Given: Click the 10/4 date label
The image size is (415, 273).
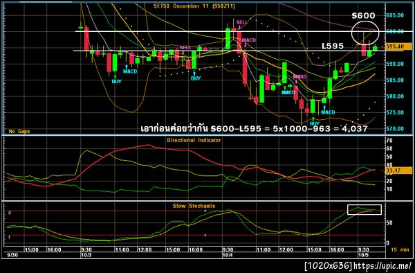Looking at the screenshot, I should point(228,255).
